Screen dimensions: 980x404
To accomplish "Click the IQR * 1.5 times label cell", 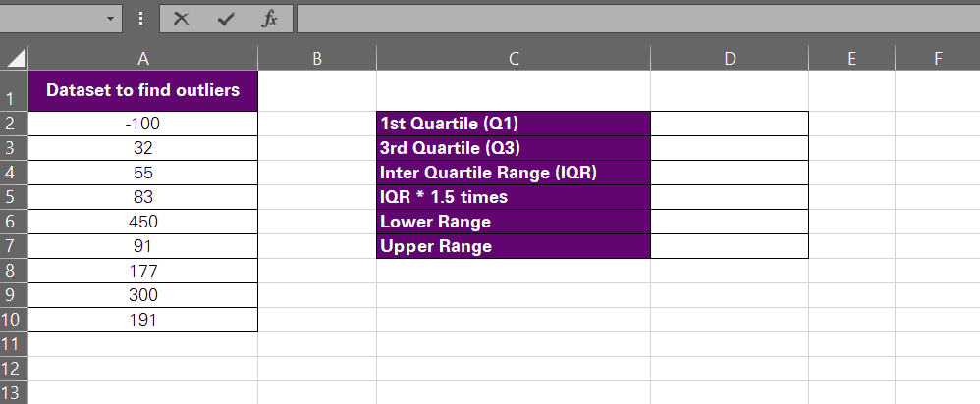I will click(x=514, y=197).
